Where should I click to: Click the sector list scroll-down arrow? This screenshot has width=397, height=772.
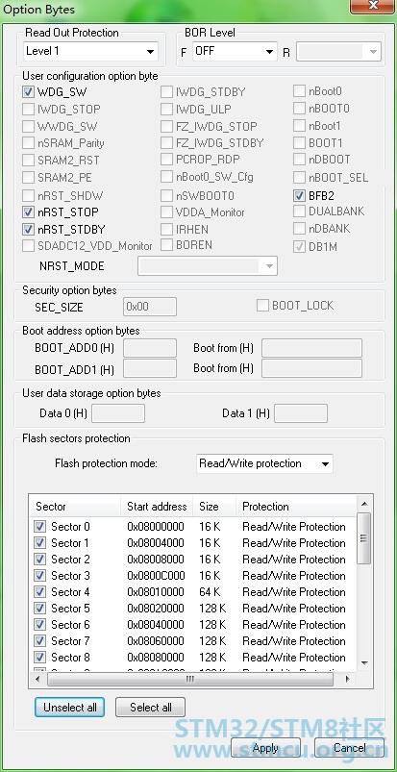tap(364, 663)
